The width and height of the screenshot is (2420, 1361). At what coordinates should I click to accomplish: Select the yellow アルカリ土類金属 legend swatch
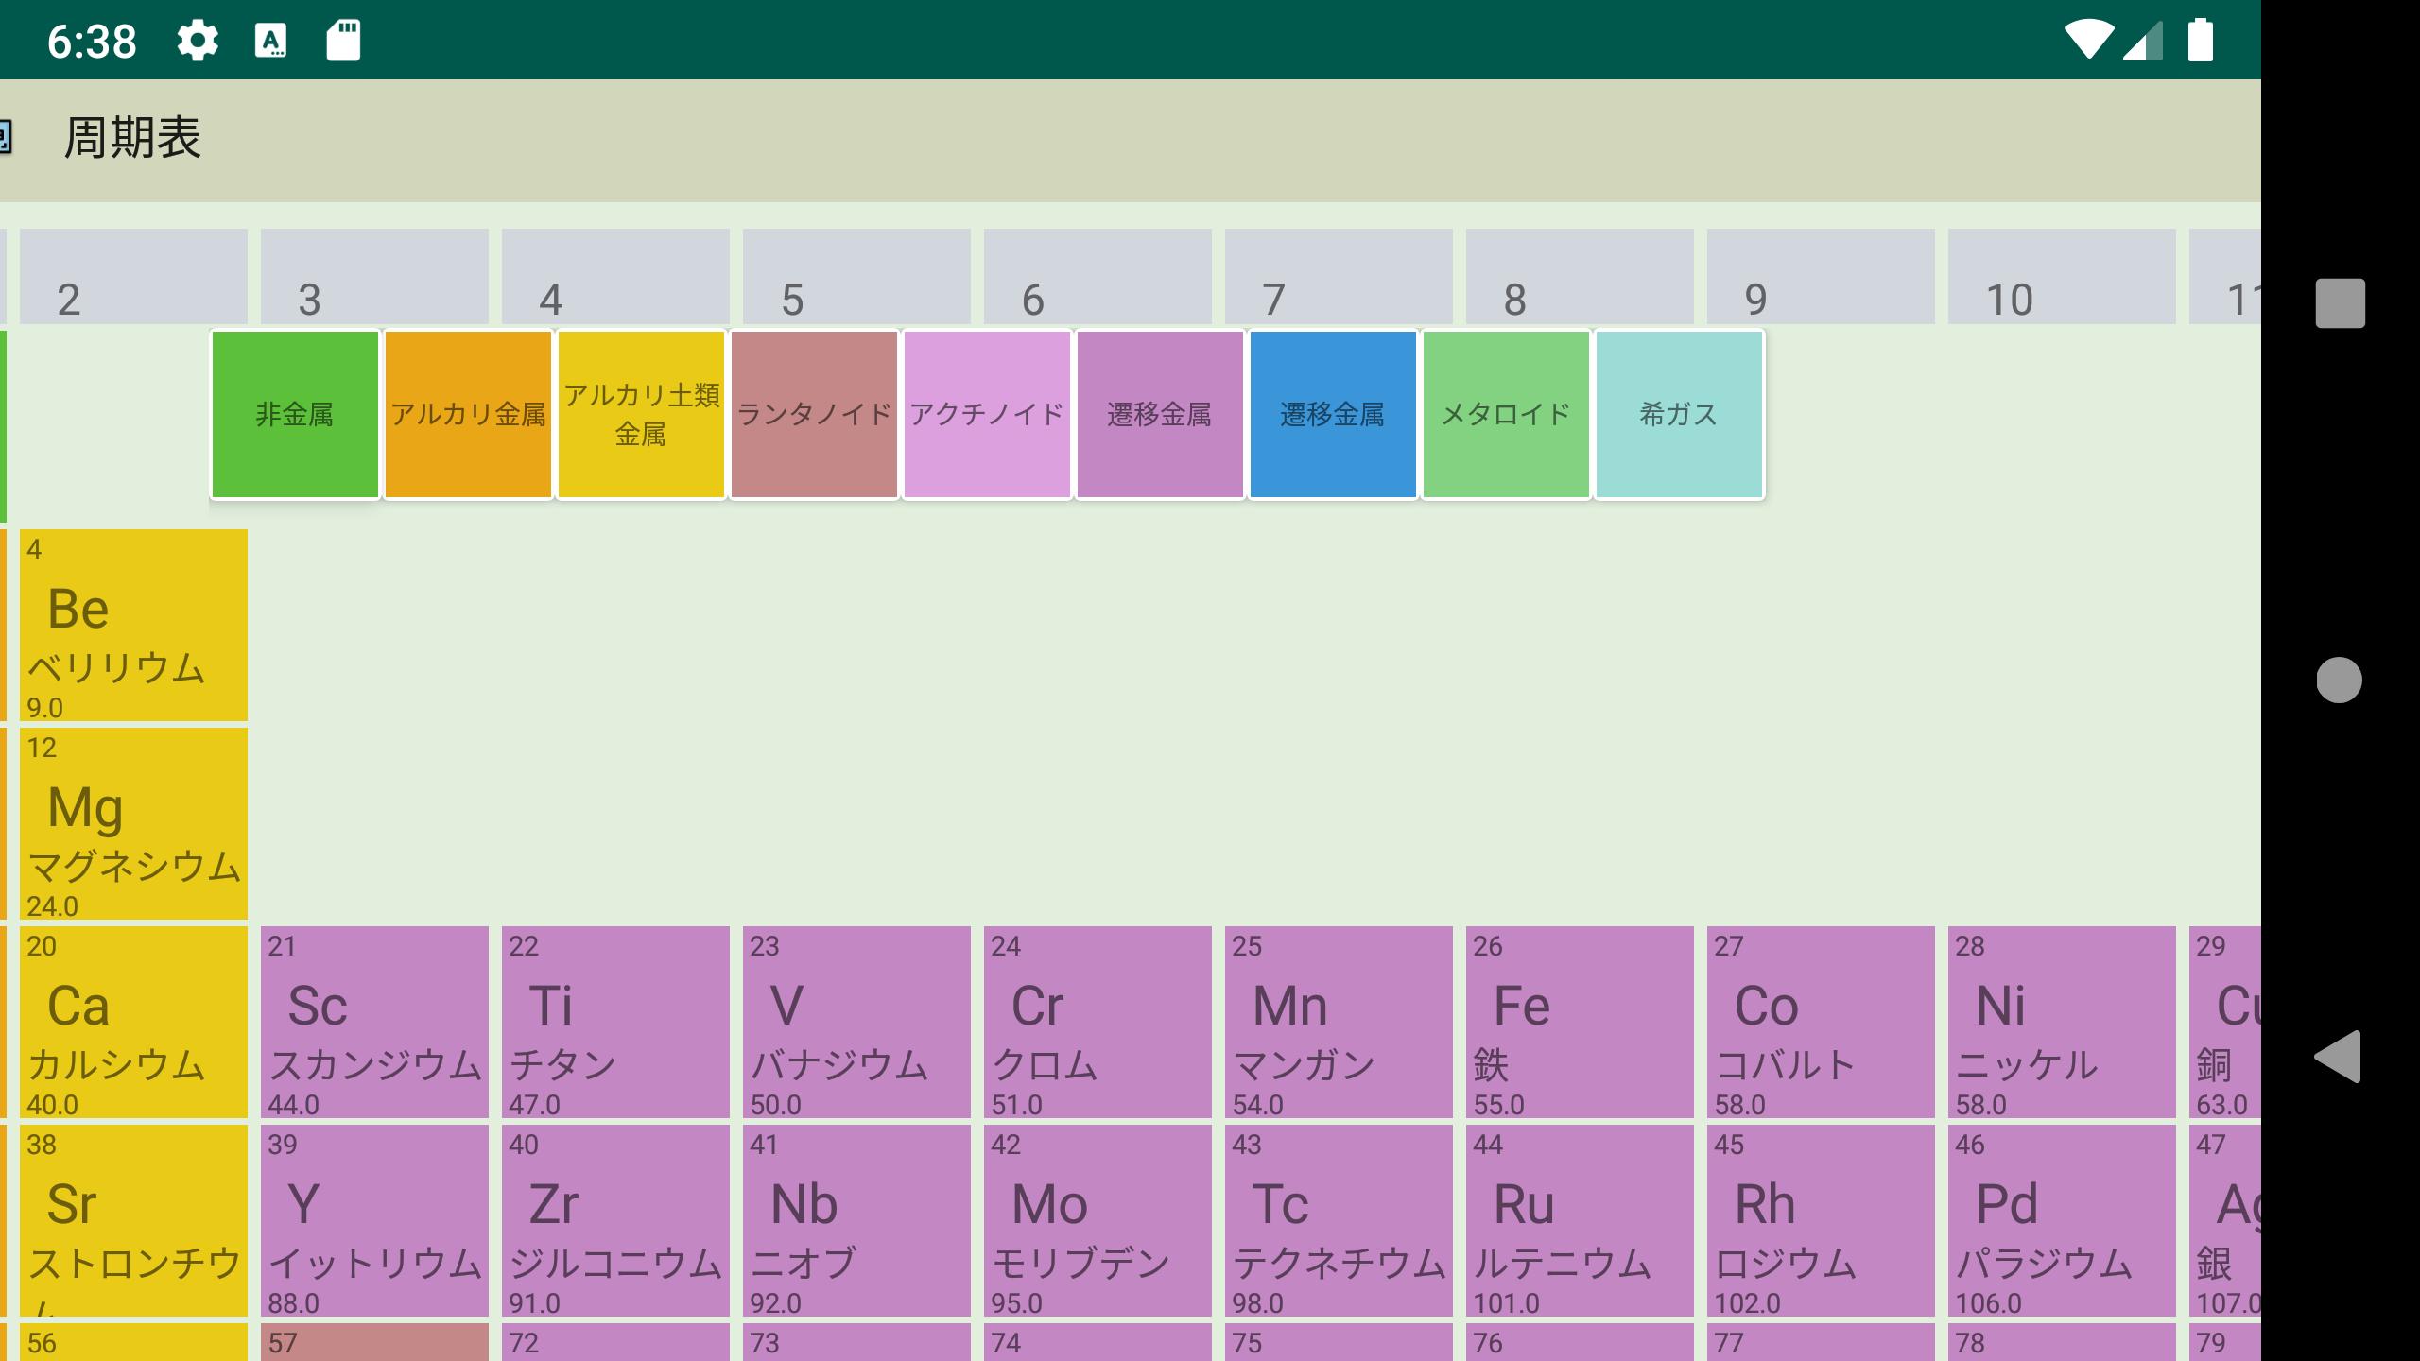[x=641, y=414]
